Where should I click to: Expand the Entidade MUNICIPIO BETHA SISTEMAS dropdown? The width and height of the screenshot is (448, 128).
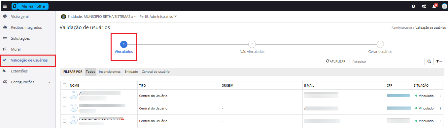point(99,17)
